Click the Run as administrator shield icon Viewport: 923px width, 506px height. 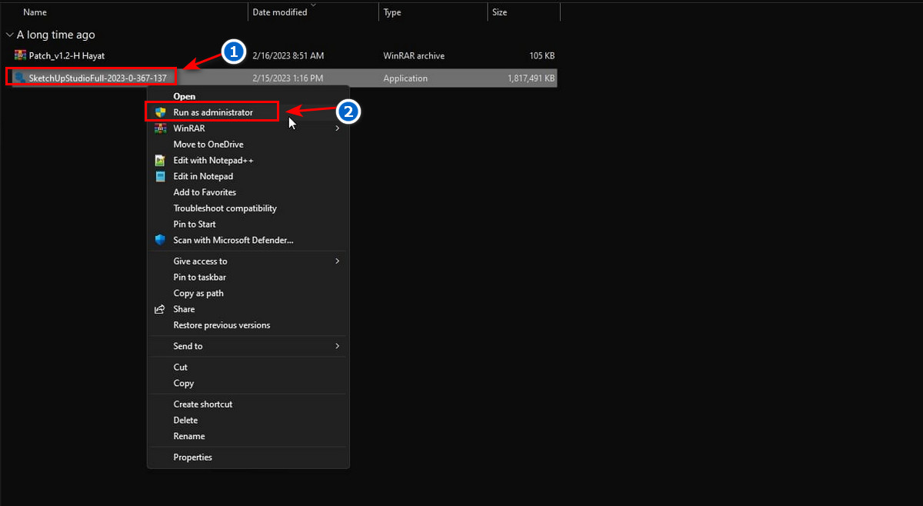160,112
